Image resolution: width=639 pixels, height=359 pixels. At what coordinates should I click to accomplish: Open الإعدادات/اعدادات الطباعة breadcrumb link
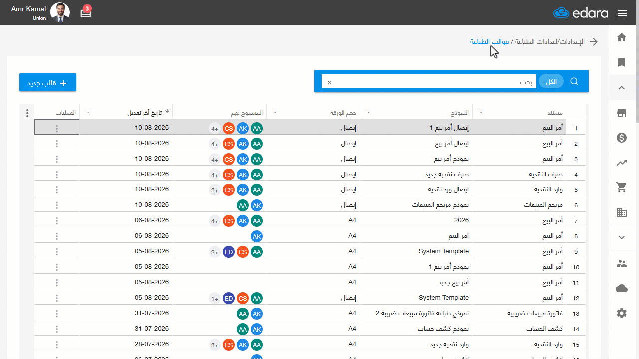tap(550, 42)
